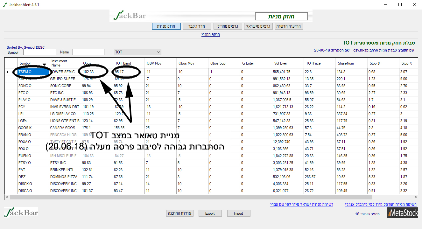Click the DOMINOS PIZZA name cell
The image size is (422, 229).
tap(65, 177)
